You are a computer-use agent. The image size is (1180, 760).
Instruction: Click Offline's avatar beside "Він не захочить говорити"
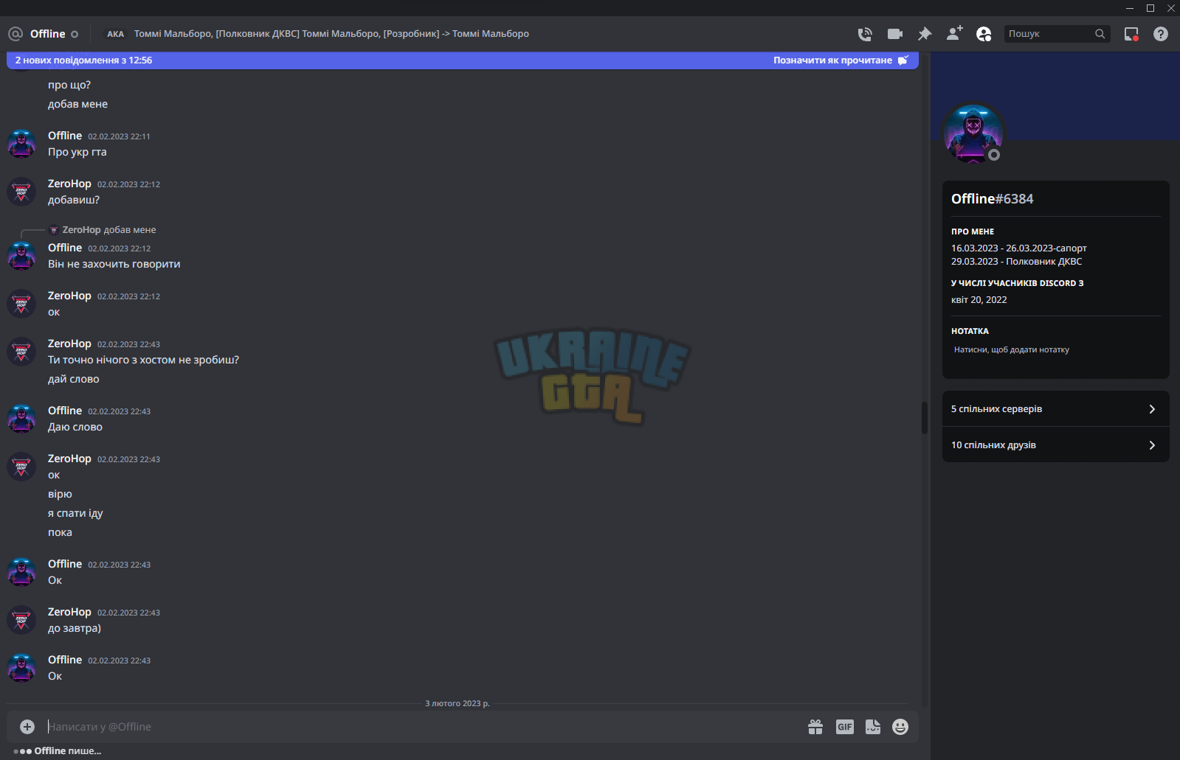click(21, 256)
